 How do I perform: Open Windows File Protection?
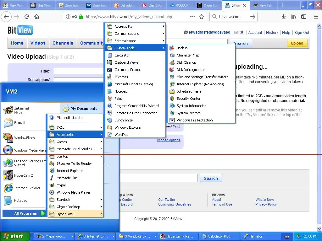[201, 120]
